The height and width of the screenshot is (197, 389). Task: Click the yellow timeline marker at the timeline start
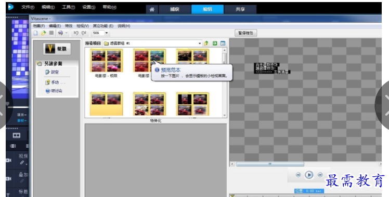click(232, 195)
